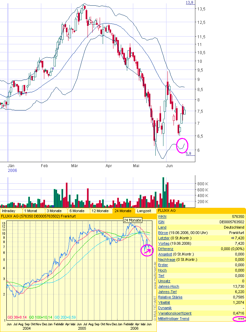Click the Vitalität link

point(164,302)
